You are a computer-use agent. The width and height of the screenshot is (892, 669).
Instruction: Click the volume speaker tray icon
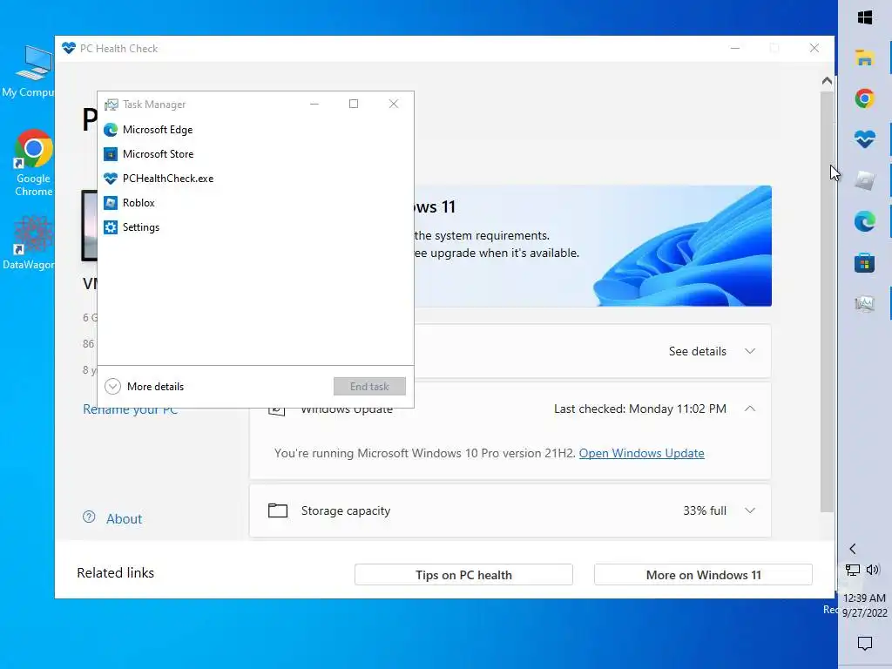[x=873, y=570]
